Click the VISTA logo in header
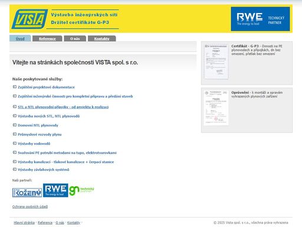The width and height of the screenshot is (302, 227). tap(29, 19)
